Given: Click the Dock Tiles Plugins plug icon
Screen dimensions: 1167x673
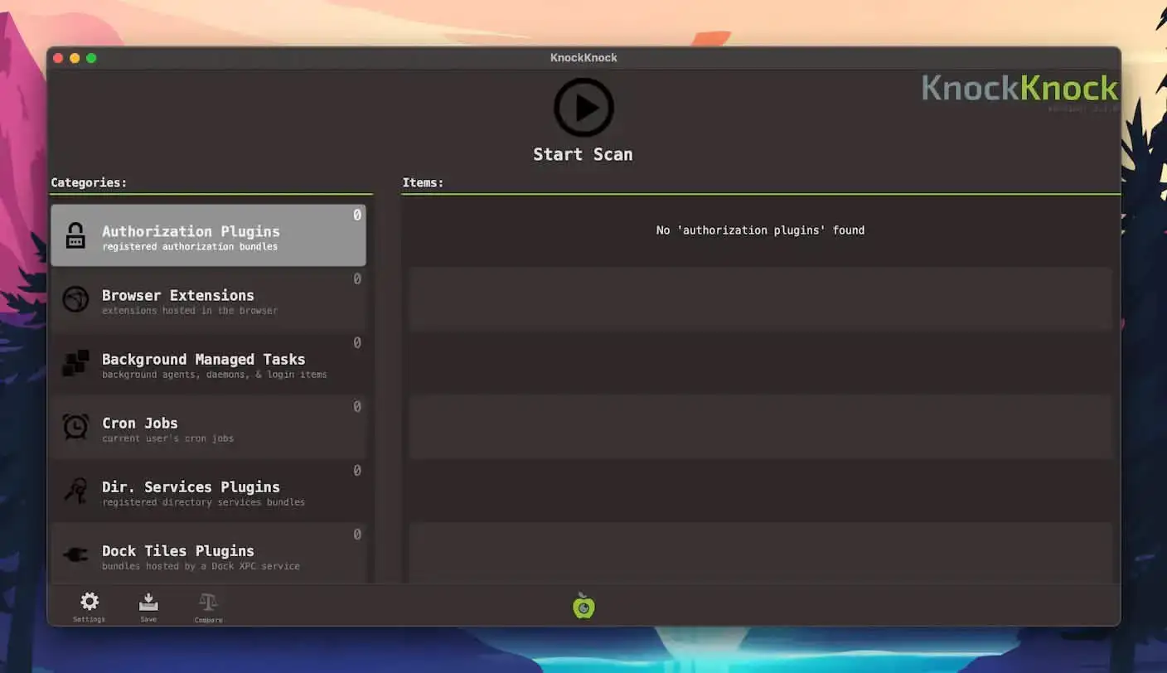Looking at the screenshot, I should [x=75, y=554].
